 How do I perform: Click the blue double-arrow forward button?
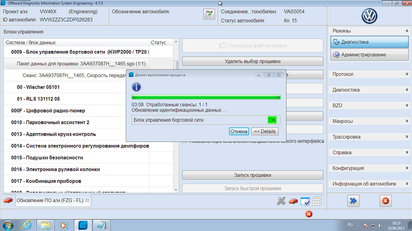point(353,201)
